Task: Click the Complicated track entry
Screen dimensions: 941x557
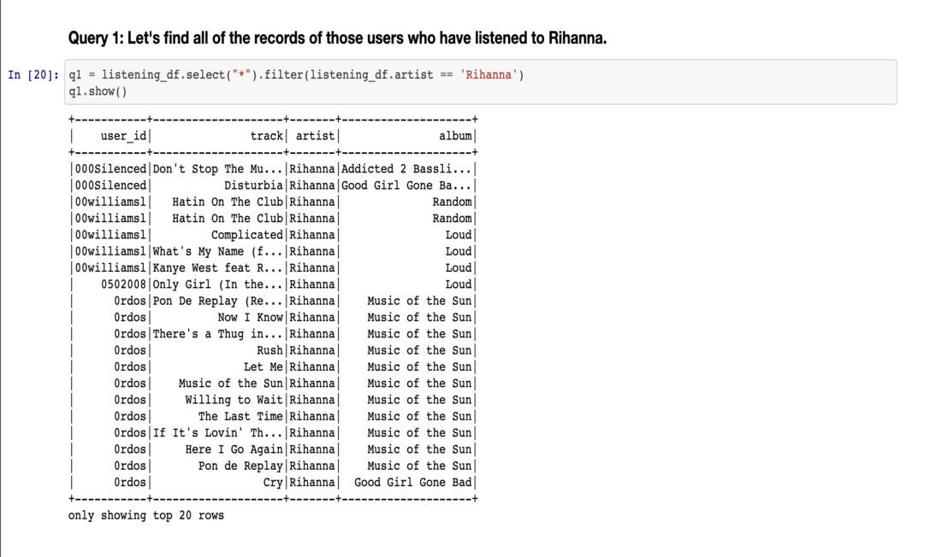Action: tap(246, 235)
